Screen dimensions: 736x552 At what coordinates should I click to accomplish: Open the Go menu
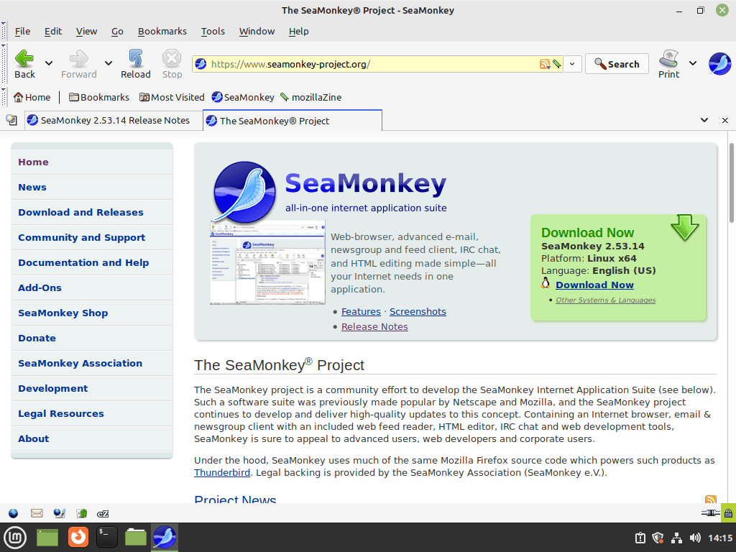[x=117, y=32]
